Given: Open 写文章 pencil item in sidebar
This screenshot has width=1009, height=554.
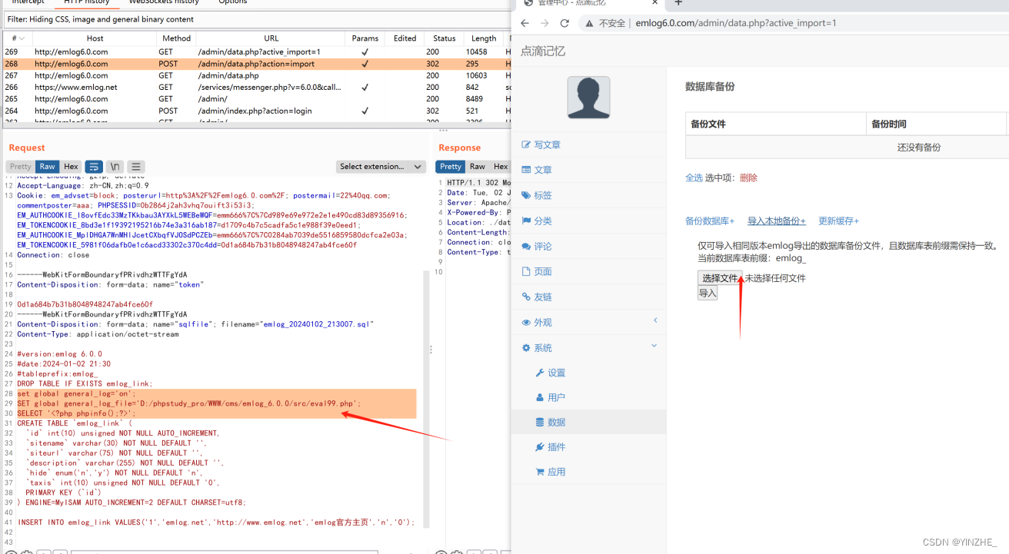Looking at the screenshot, I should pos(541,144).
